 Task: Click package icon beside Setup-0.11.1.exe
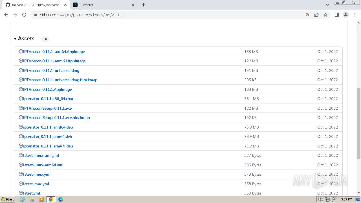point(21,108)
